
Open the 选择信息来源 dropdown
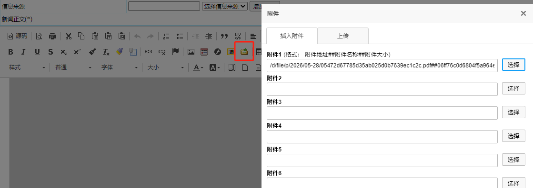point(225,6)
